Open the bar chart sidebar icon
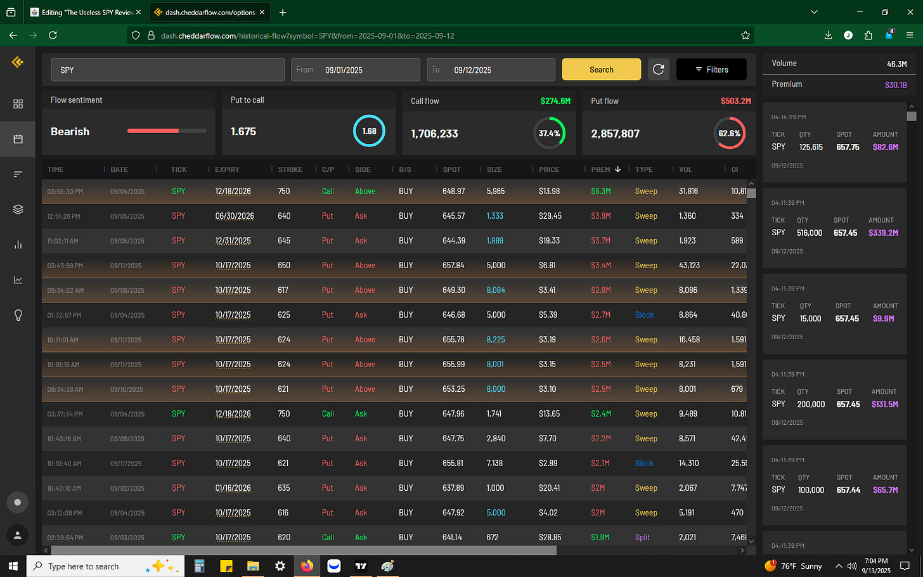Viewport: 923px width, 577px height. [x=18, y=245]
